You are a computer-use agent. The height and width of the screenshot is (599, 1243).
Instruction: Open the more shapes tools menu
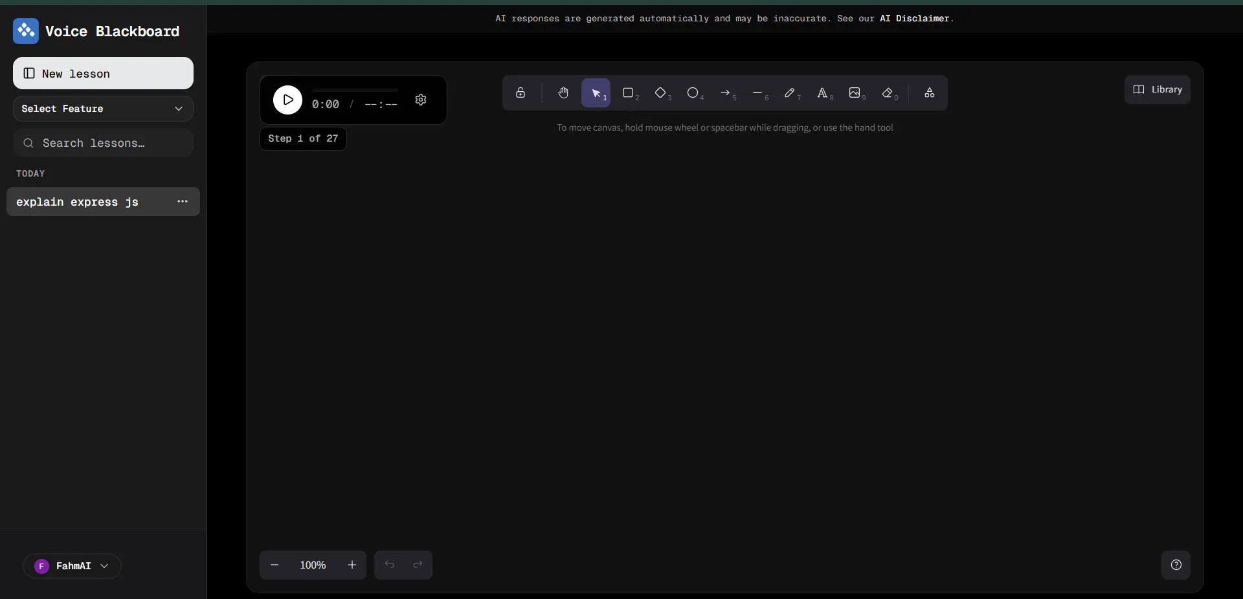click(930, 93)
